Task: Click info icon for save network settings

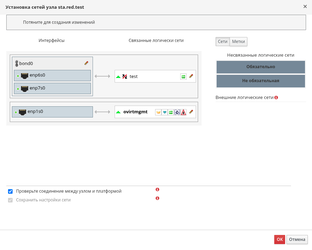Action: 157,198
